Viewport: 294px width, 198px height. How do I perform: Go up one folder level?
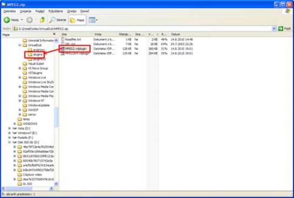click(x=43, y=20)
